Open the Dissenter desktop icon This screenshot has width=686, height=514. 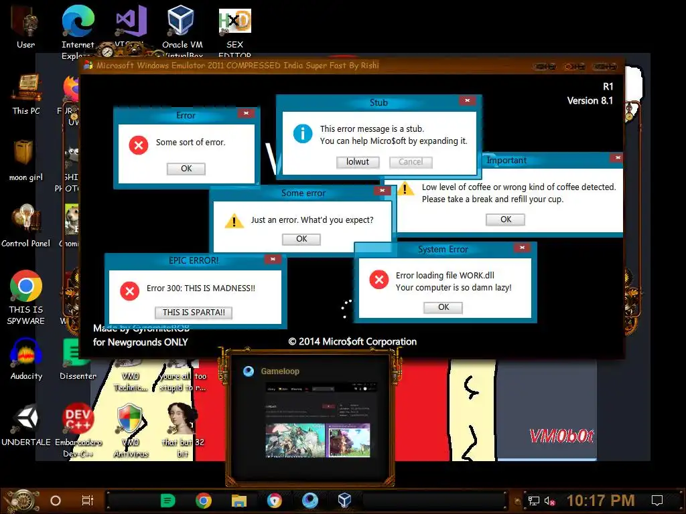78,359
